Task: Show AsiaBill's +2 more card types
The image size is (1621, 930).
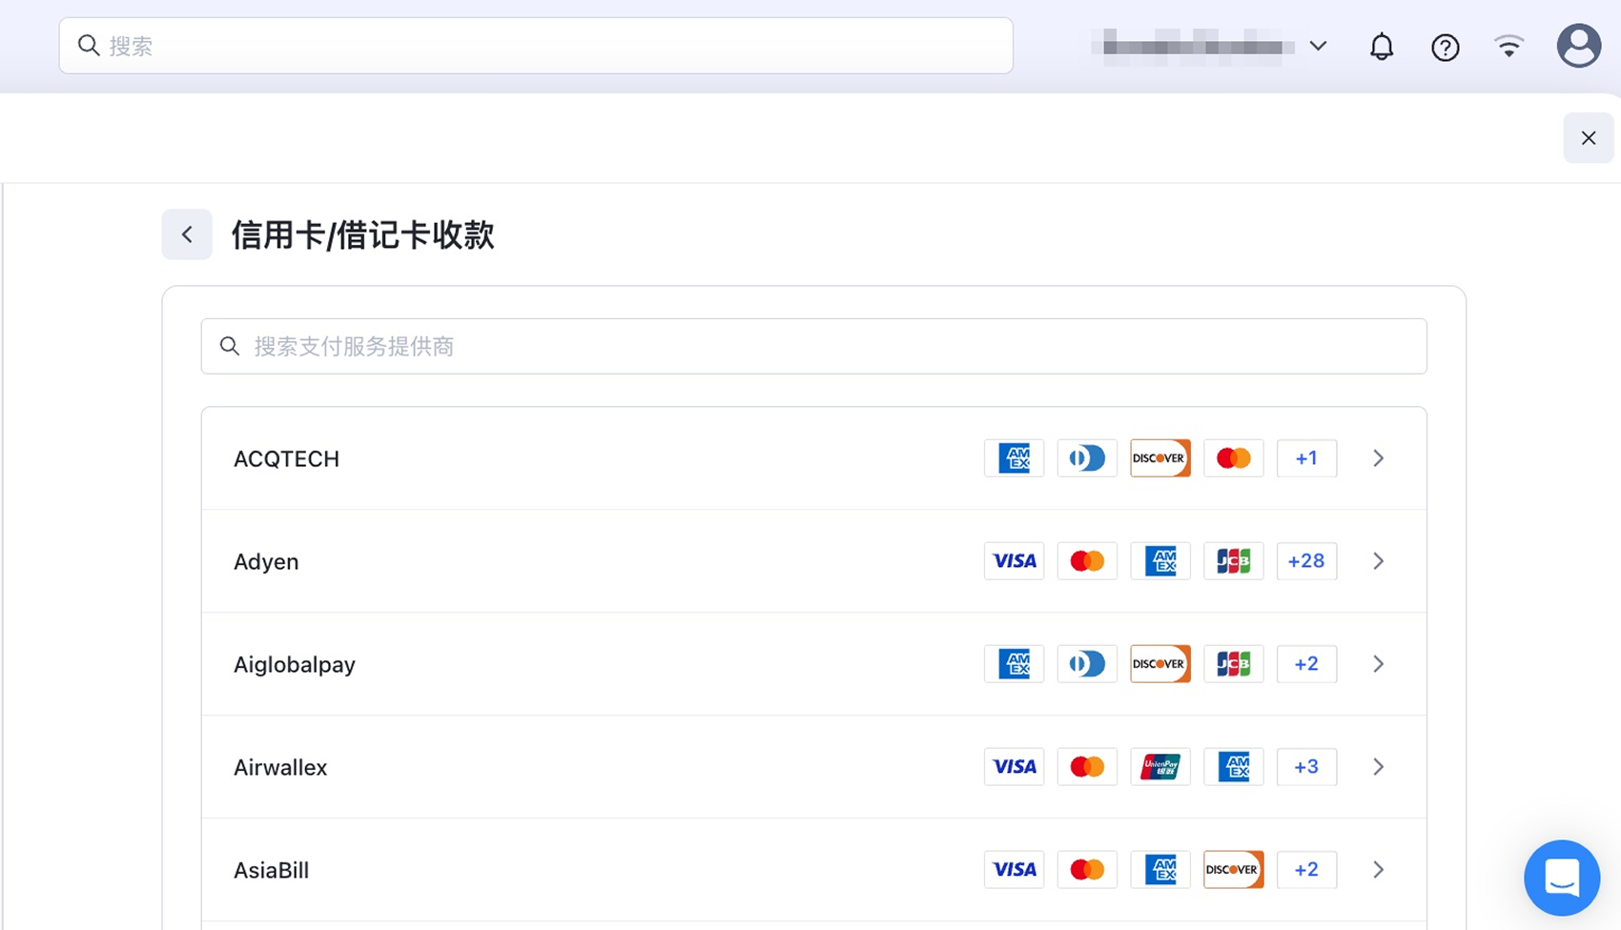Action: point(1306,870)
